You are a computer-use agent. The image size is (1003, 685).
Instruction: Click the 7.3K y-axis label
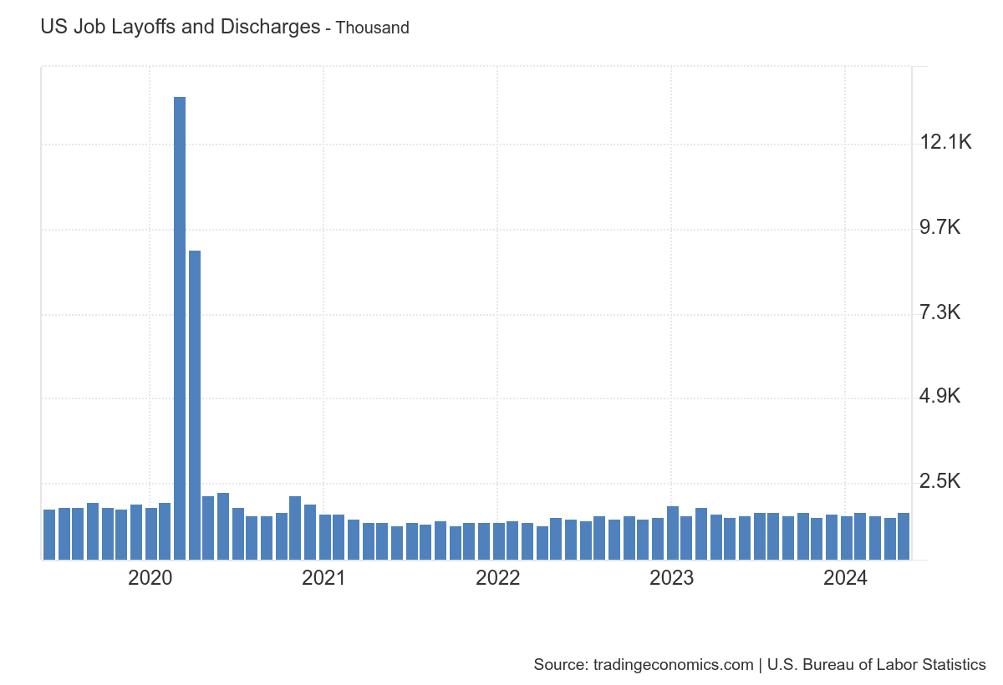pos(940,313)
